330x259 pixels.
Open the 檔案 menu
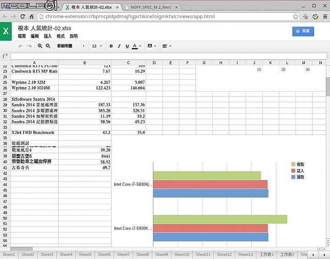point(22,36)
